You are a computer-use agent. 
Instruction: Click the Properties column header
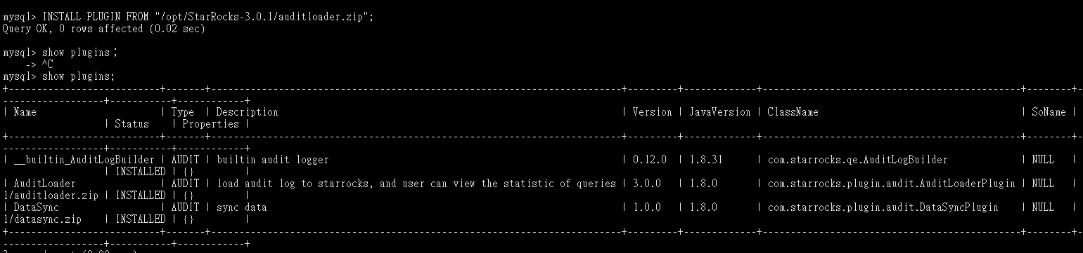(210, 124)
